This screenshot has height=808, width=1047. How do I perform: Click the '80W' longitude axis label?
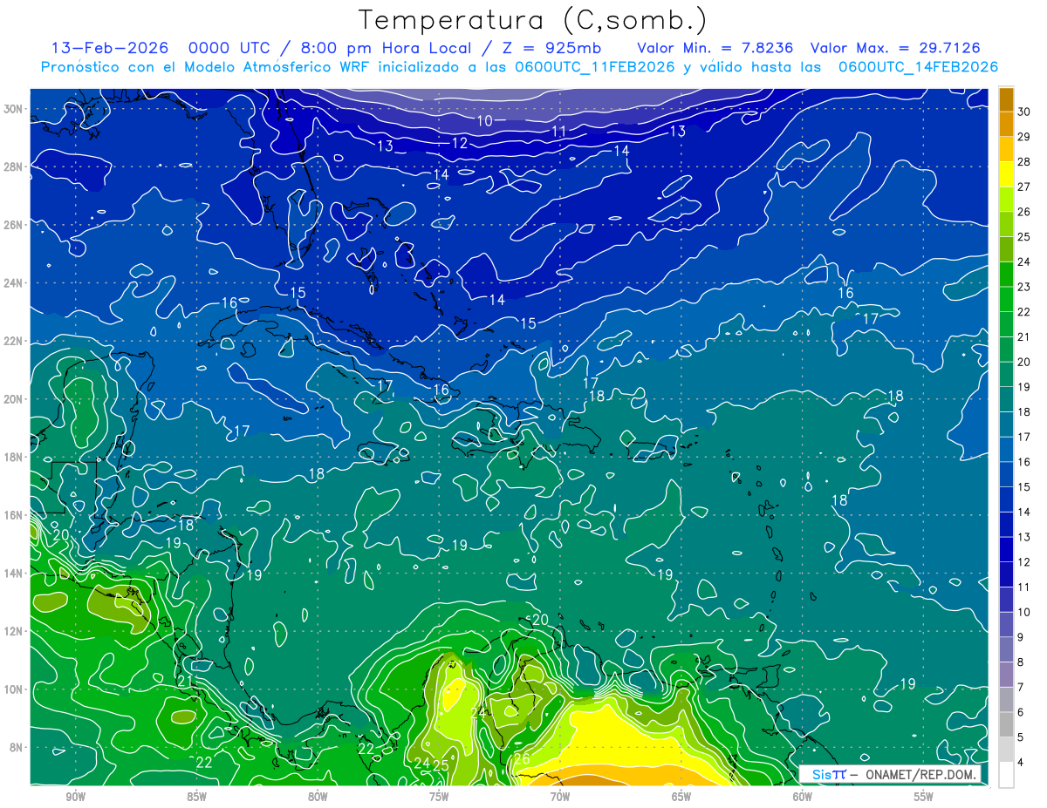point(318,798)
